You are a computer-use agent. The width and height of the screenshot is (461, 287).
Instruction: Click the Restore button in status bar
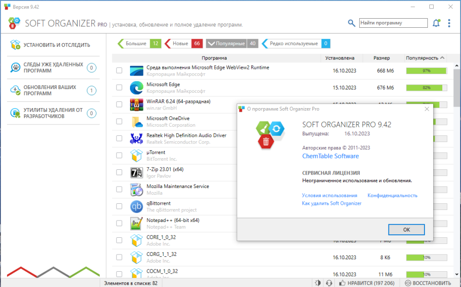pos(428,283)
